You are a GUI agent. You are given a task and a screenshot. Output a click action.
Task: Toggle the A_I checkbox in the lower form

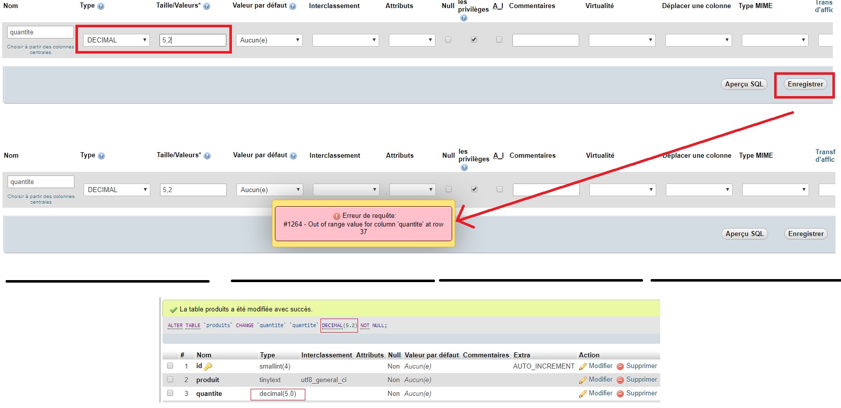(500, 189)
